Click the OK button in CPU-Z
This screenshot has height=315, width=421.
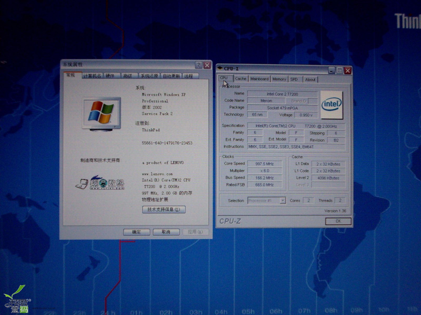pos(338,221)
